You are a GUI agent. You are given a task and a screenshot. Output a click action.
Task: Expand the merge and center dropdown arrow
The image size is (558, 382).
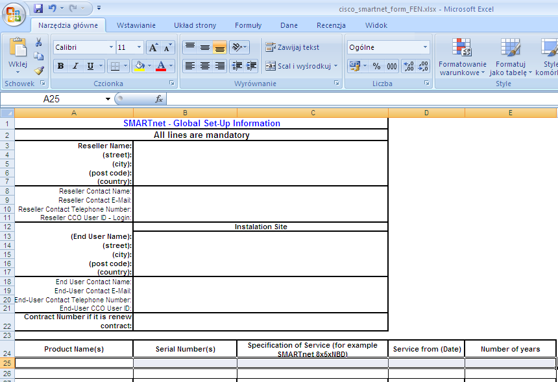(x=335, y=66)
